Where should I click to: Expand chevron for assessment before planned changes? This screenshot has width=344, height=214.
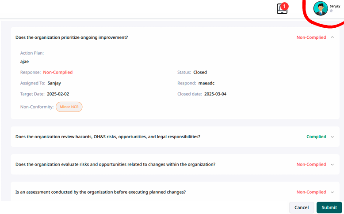(332, 192)
